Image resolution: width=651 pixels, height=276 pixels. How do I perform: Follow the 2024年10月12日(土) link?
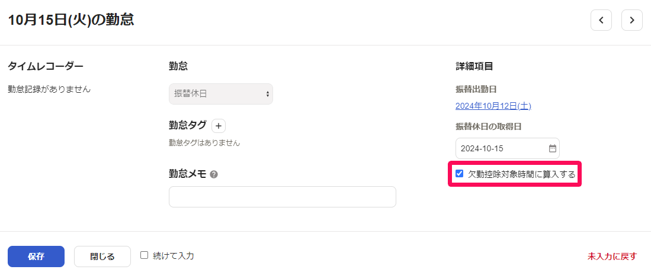tap(493, 106)
